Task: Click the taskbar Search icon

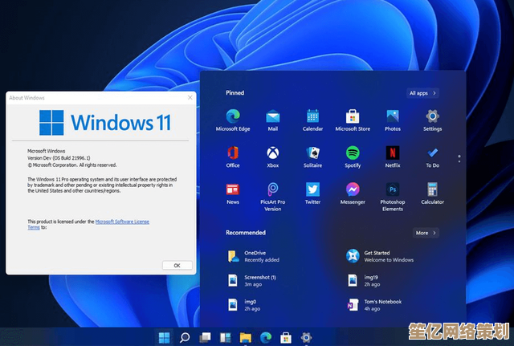Action: [185, 337]
